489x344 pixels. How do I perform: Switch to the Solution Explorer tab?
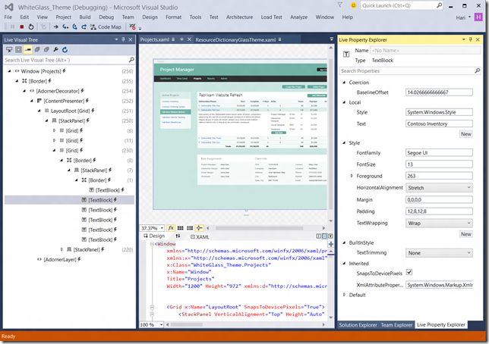[358, 325]
